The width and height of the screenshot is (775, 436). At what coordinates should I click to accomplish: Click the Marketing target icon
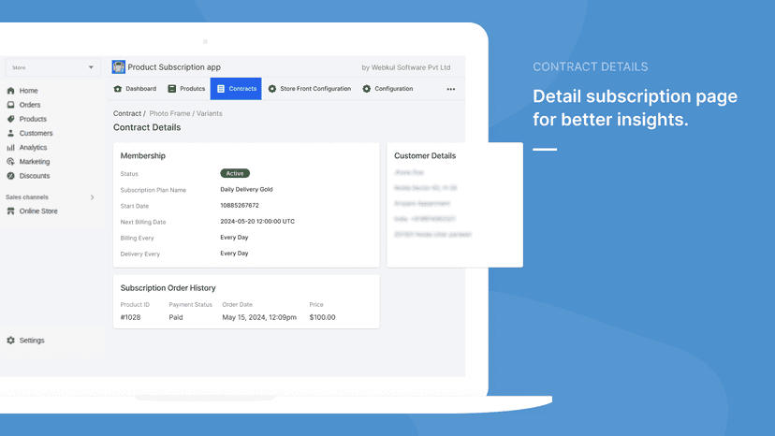coord(10,162)
